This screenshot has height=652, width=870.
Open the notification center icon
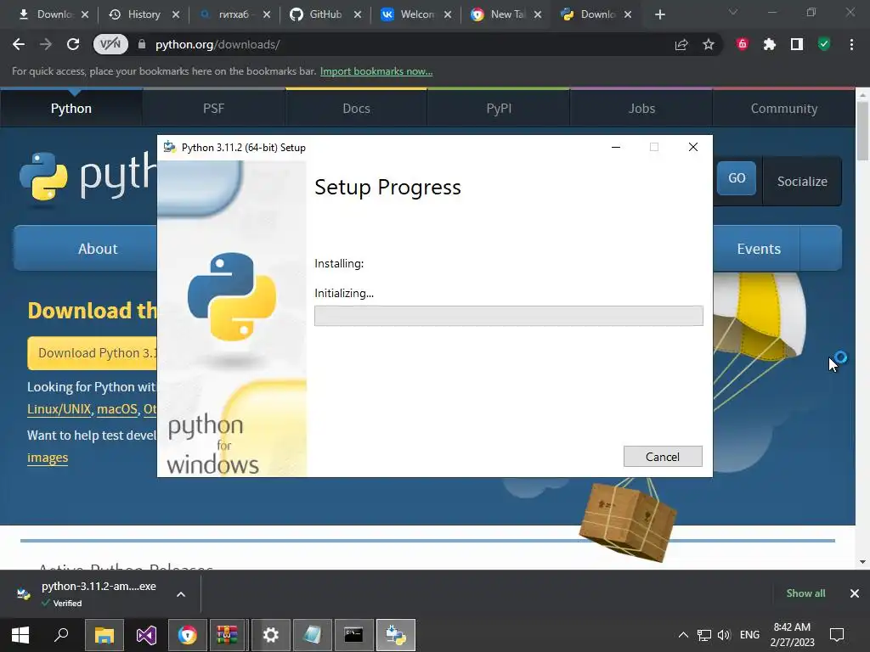(837, 635)
